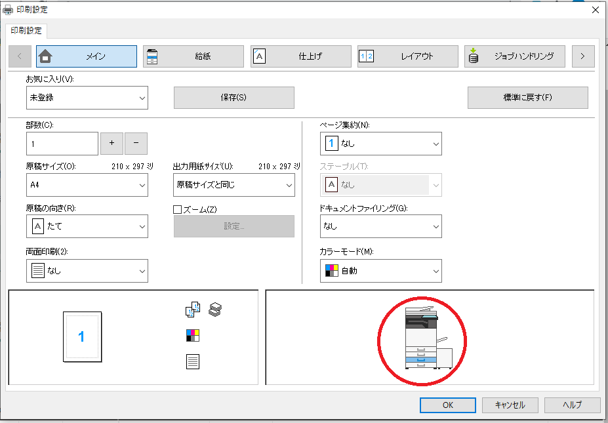The height and width of the screenshot is (423, 608).
Task: Click the color mode icon in preview pane
Action: tap(192, 336)
